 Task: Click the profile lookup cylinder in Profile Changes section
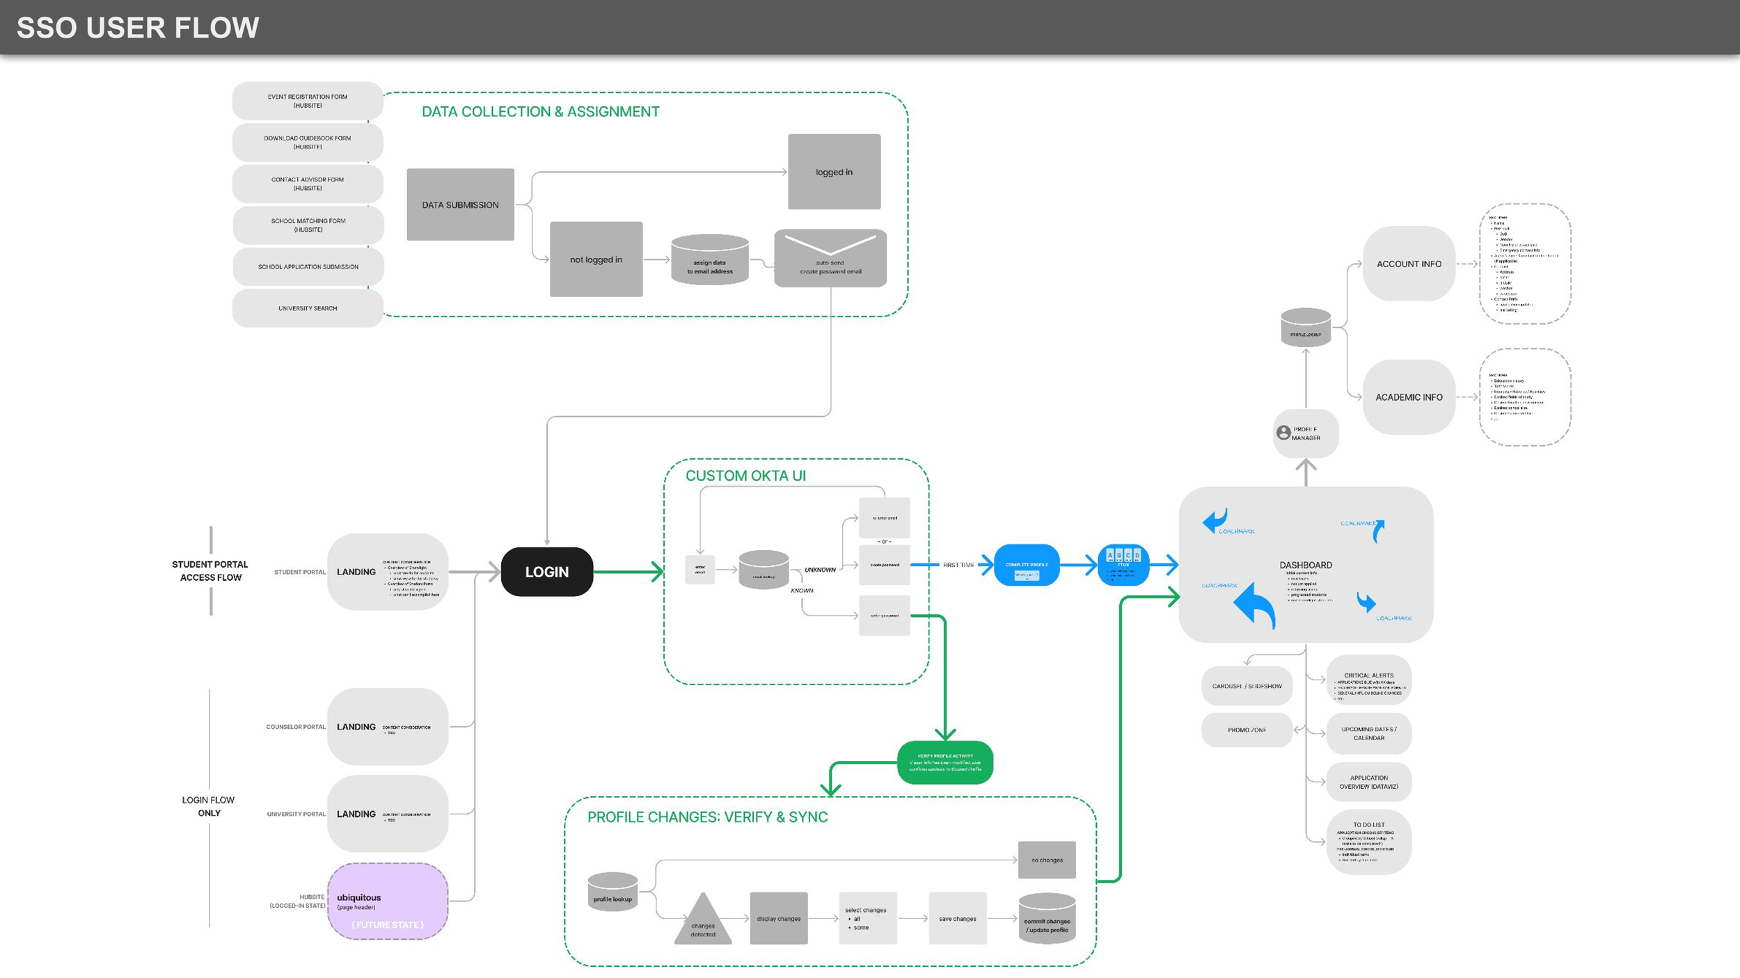612,892
